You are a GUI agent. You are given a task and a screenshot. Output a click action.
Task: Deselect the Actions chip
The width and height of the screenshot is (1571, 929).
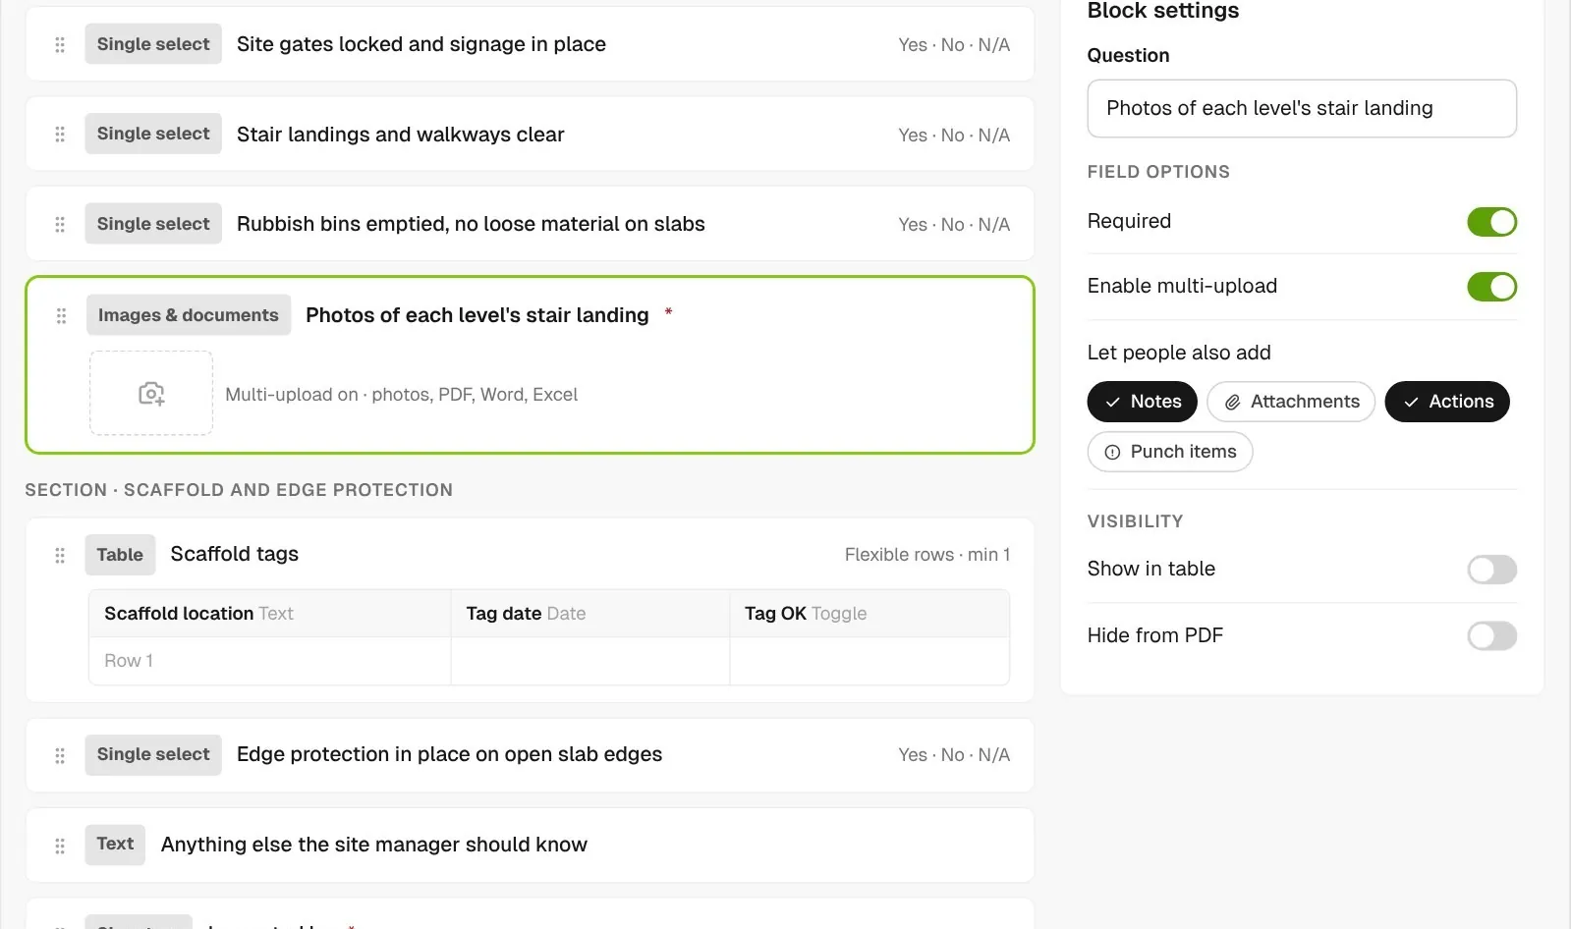coord(1447,402)
